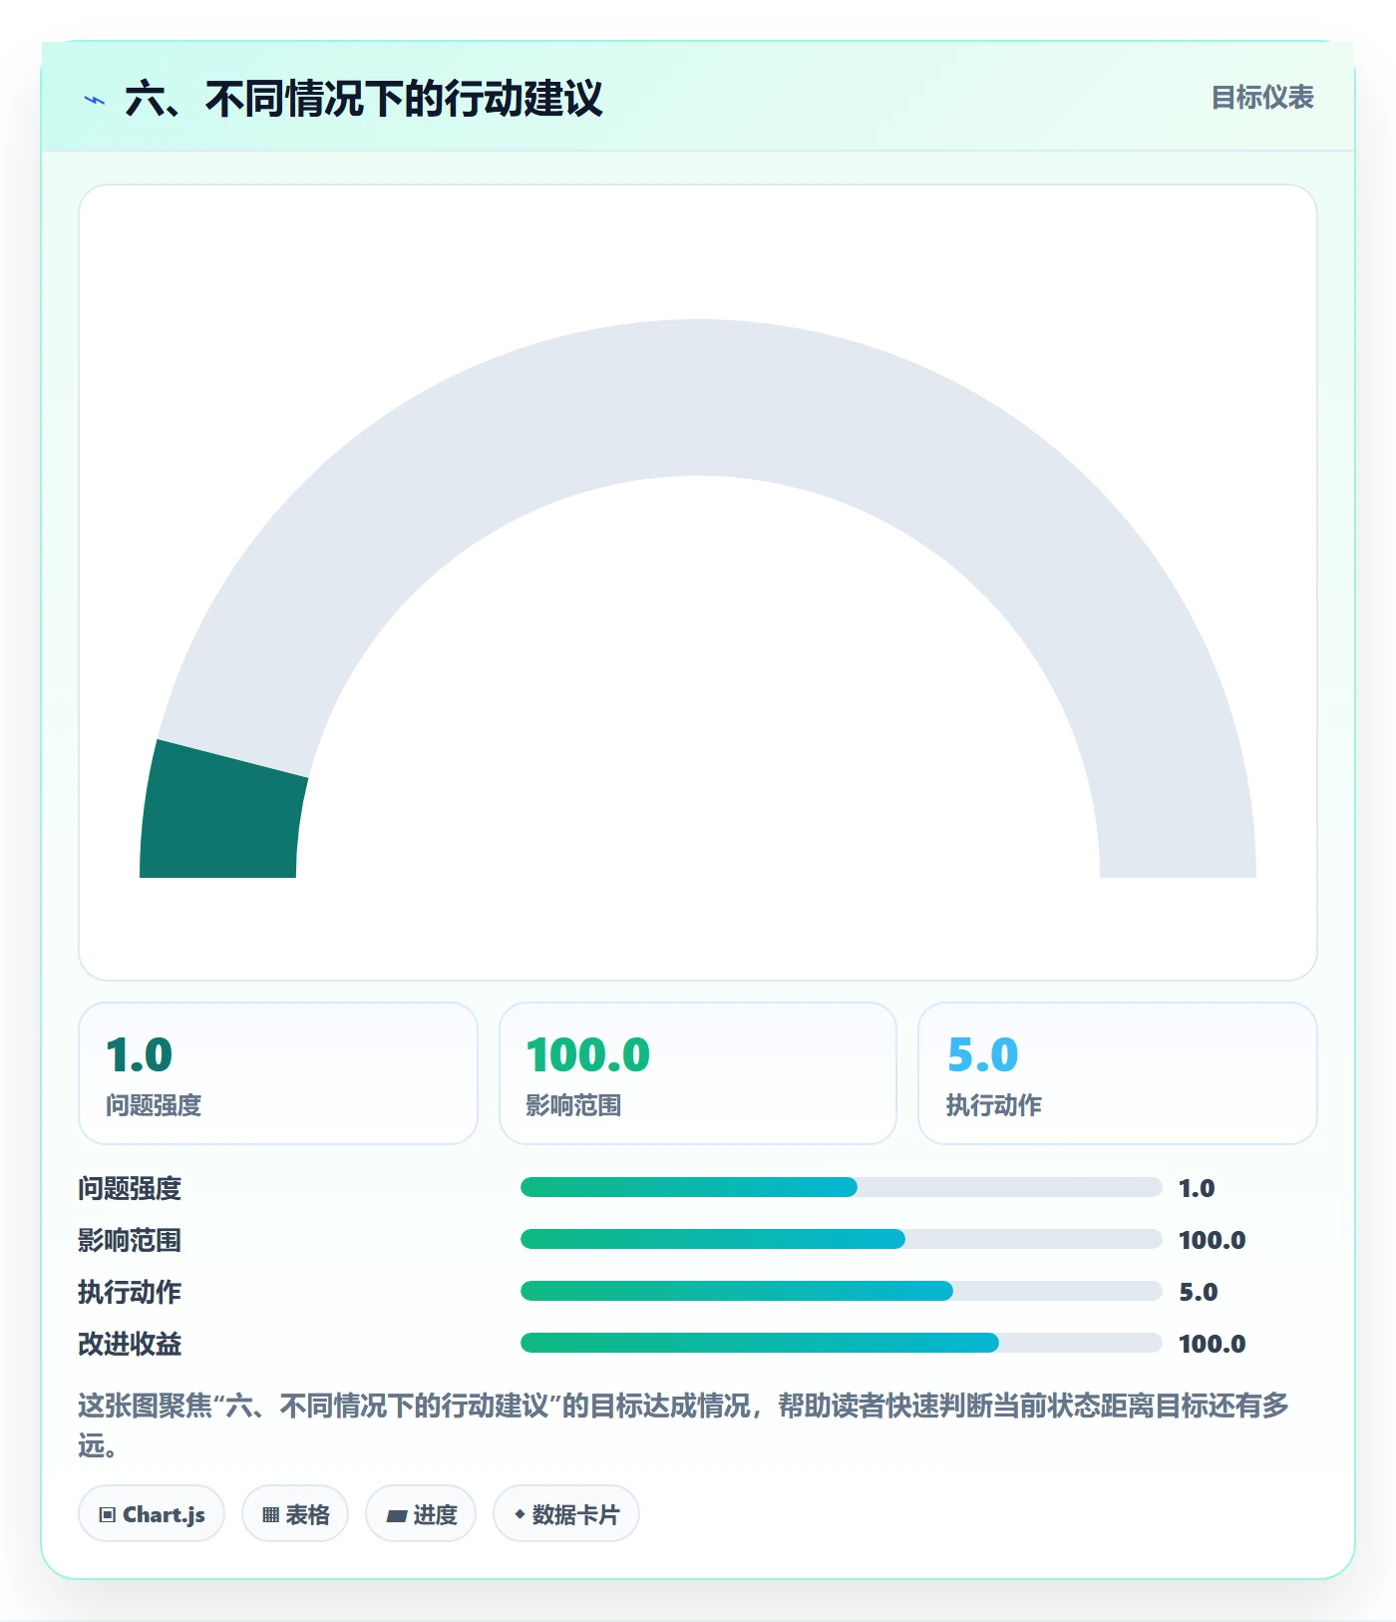Click the 执行动作 label in the progress list
This screenshot has height=1622, width=1396.
click(x=130, y=1292)
